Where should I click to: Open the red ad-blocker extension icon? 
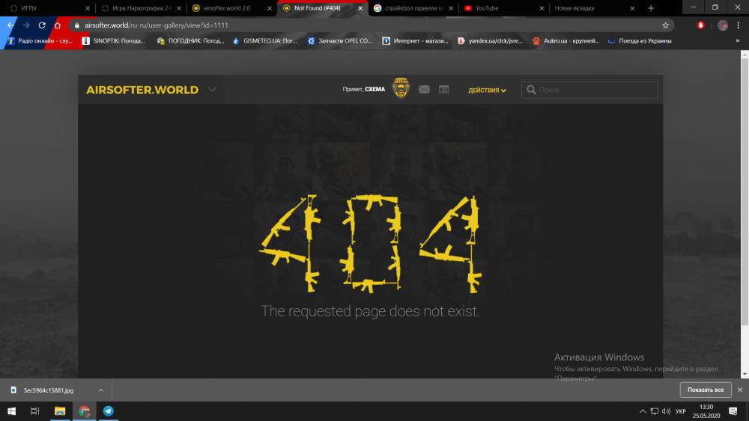(x=701, y=25)
